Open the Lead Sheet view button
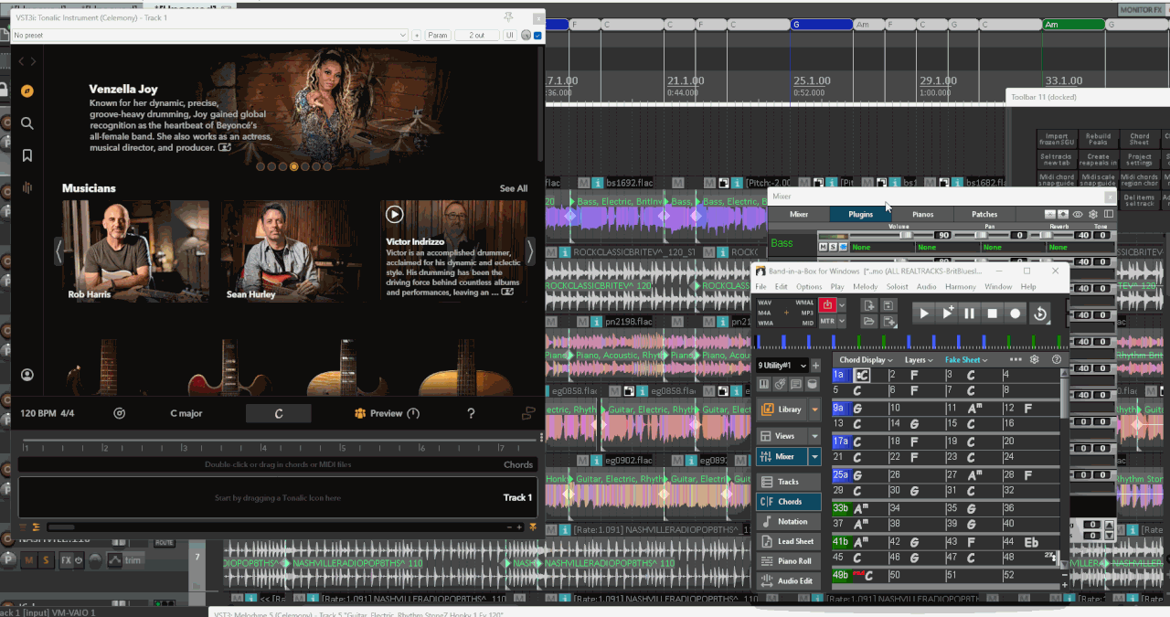1170x617 pixels. 788,541
